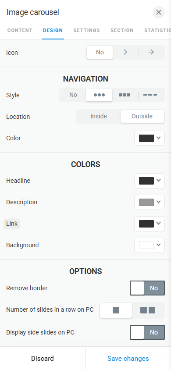Select two slides per row on PC

tap(148, 310)
